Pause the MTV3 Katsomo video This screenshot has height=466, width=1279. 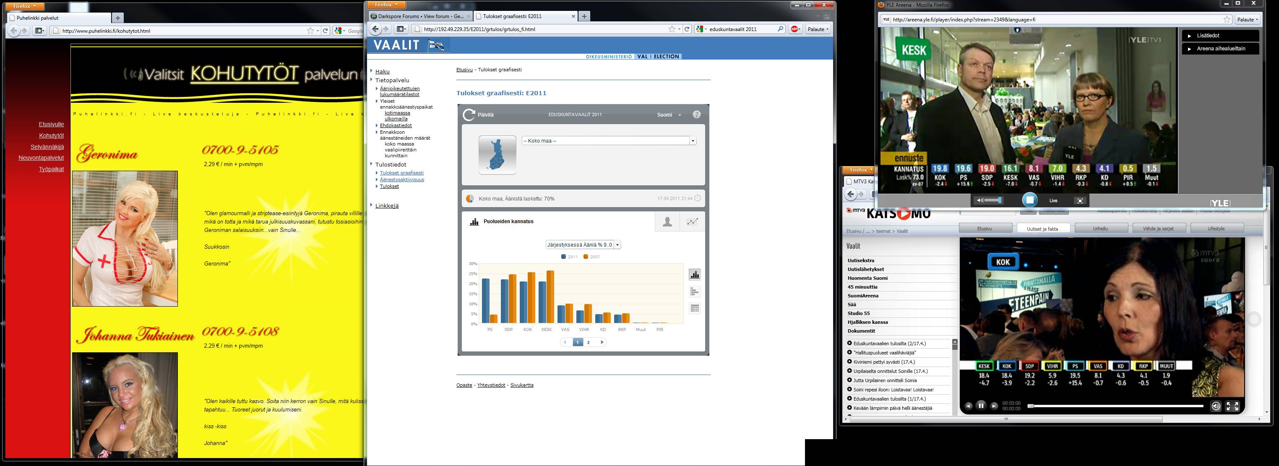pyautogui.click(x=981, y=406)
